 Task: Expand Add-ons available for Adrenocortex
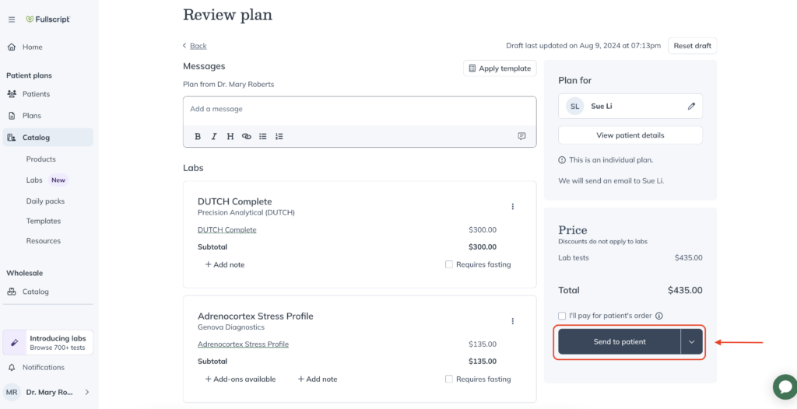coord(241,379)
